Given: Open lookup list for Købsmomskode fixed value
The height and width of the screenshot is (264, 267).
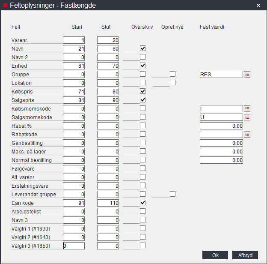Looking at the screenshot, I should click(247, 108).
